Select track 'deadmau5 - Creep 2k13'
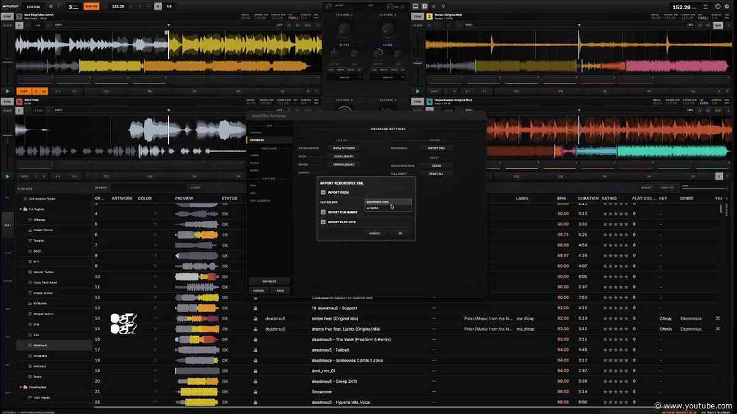 point(335,381)
